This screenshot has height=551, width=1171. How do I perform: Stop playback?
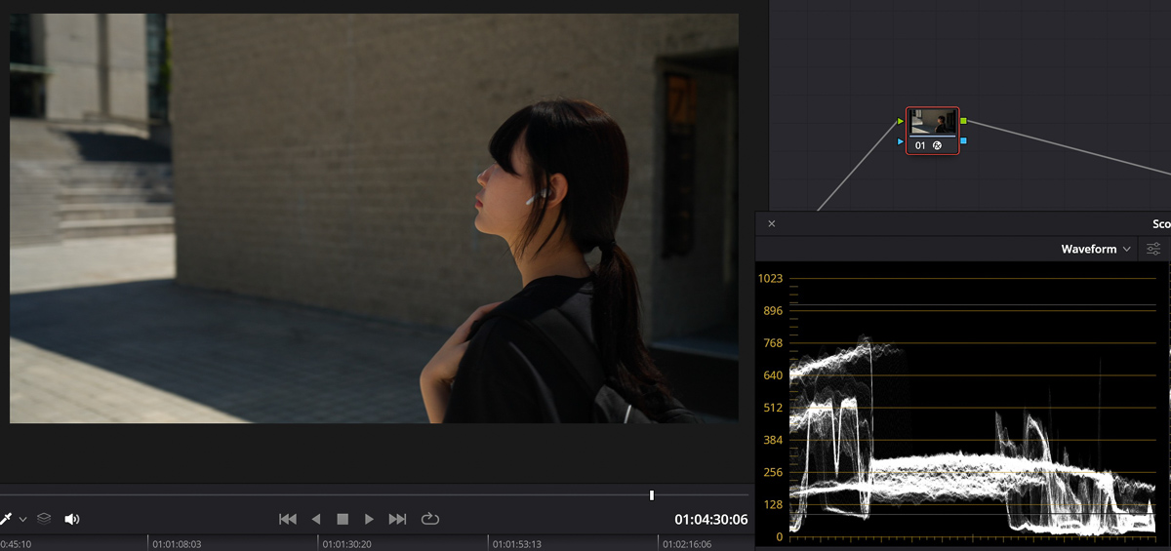[343, 519]
